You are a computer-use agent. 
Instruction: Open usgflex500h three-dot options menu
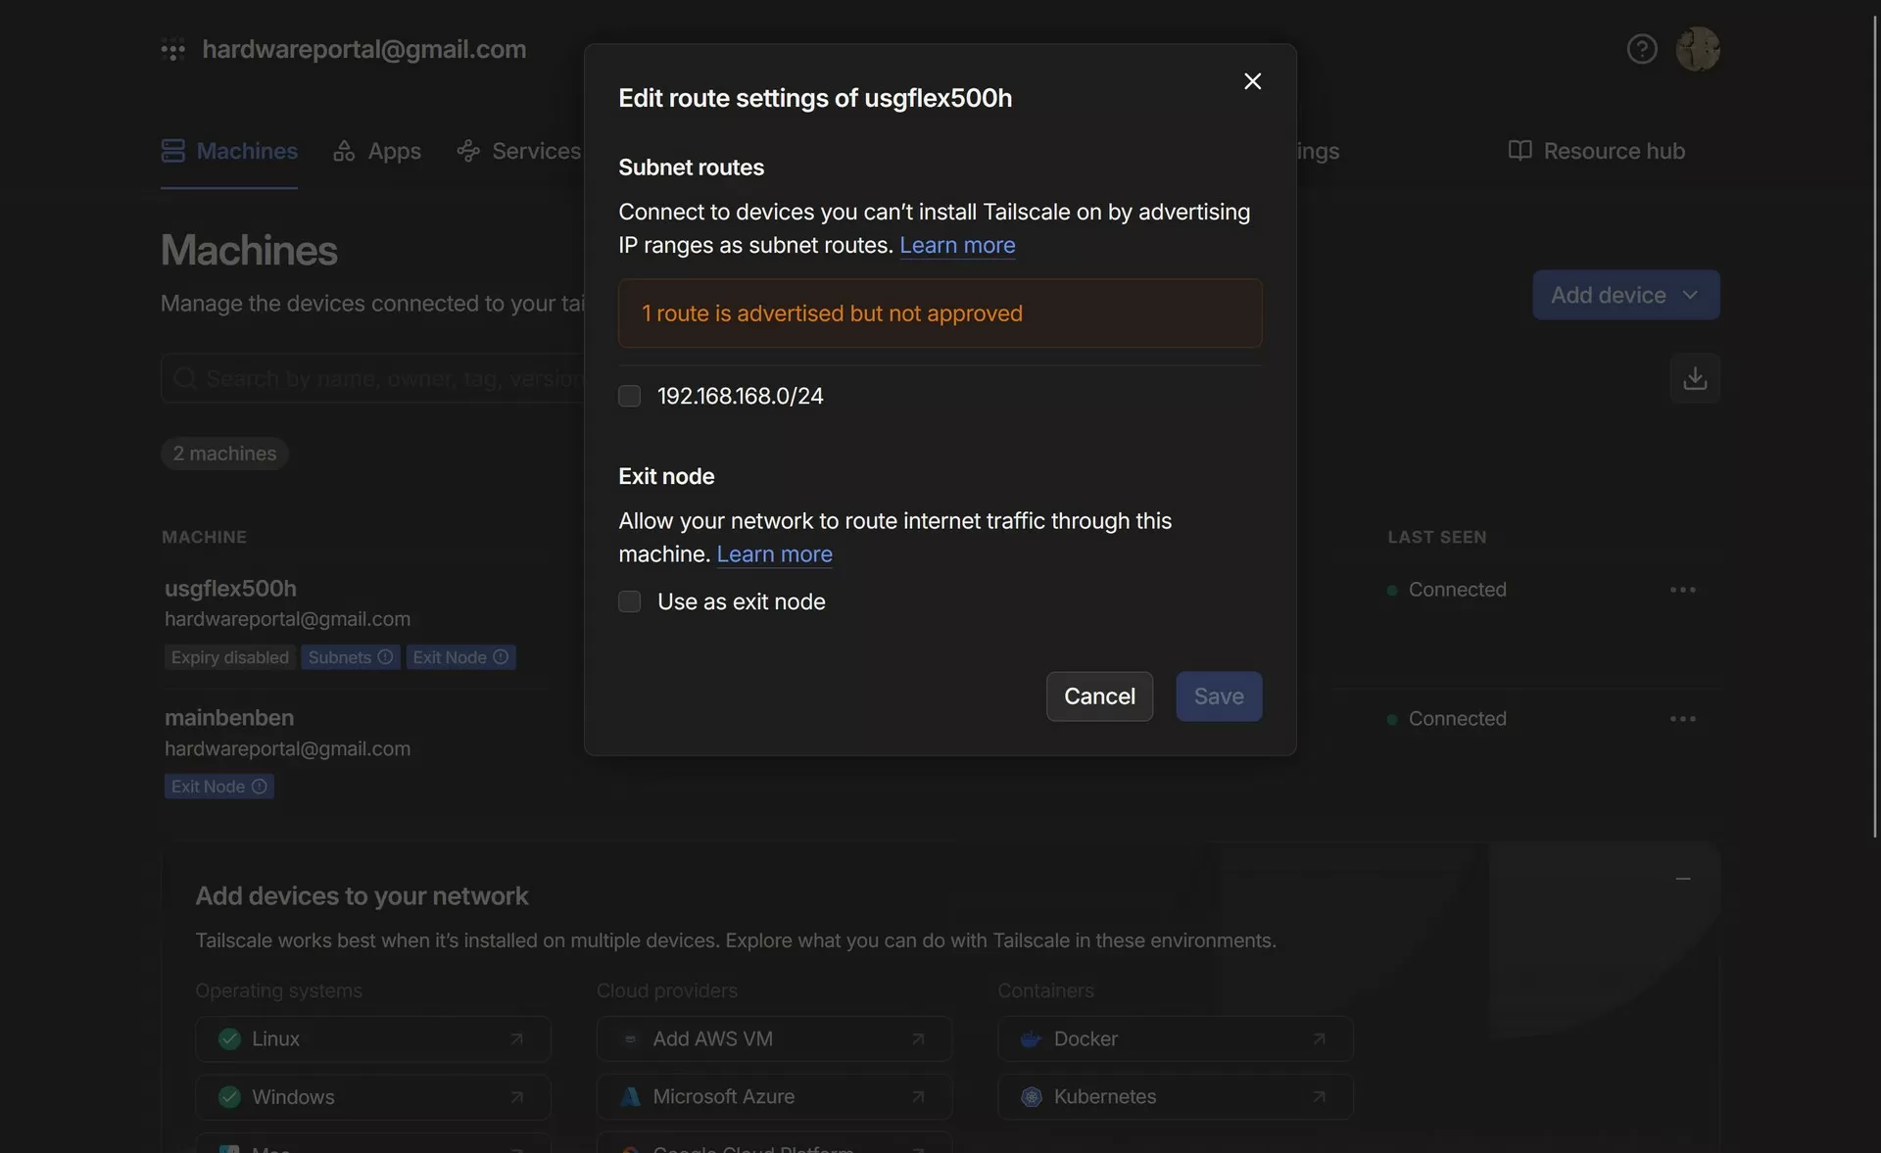click(1682, 590)
